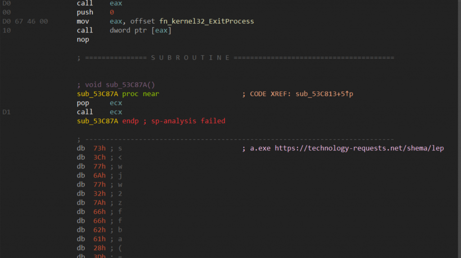The image size is (461, 258).
Task: Select the 'db 61h ; a' byte
Action: click(99, 239)
